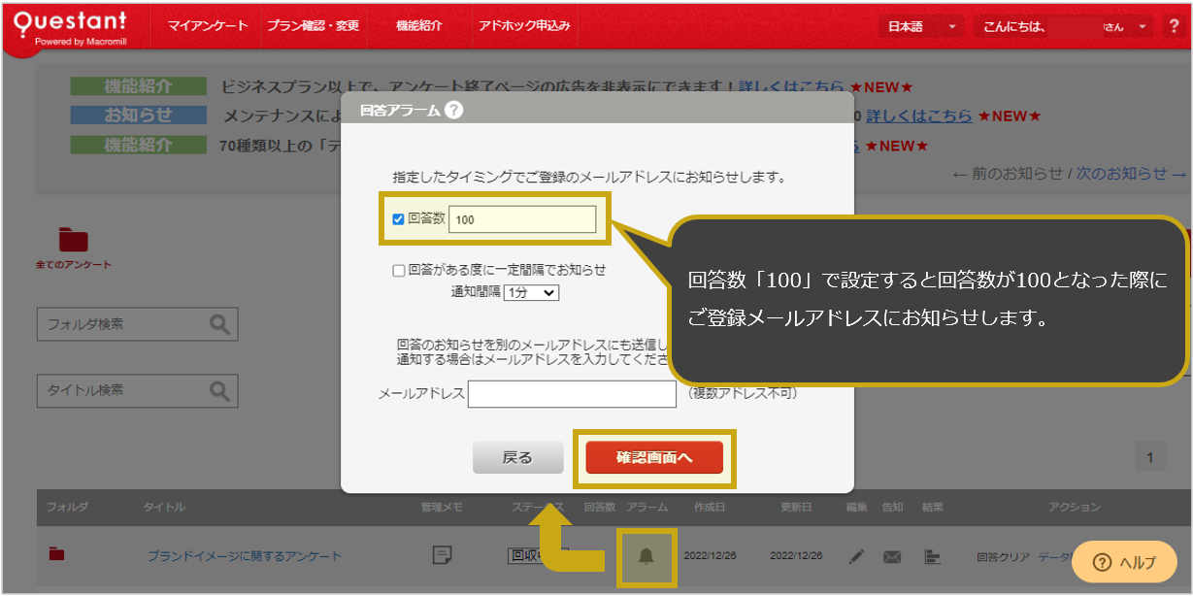Image resolution: width=1193 pixels, height=596 pixels.
Task: Click the memo icon in the 管理メモ column
Action: [x=444, y=554]
